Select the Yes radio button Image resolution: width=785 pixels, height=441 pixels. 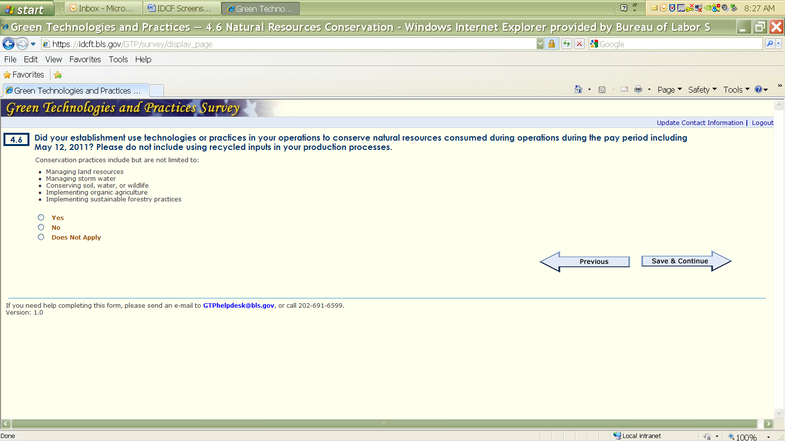point(41,218)
